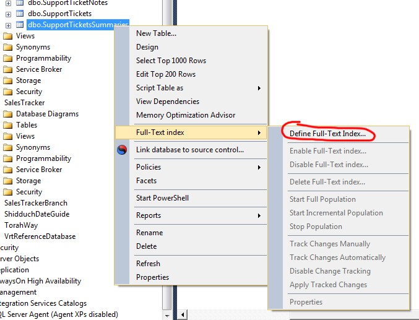Click the horizontal scroll left arrow
The height and width of the screenshot is (320, 419).
click(x=183, y=314)
